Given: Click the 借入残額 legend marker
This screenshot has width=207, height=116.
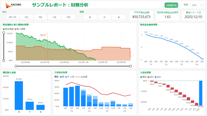Looking at the screenshot, I should tap(15, 29).
